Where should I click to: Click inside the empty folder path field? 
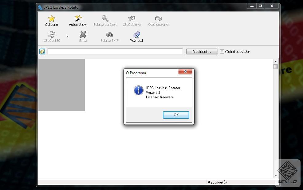click(x=115, y=51)
